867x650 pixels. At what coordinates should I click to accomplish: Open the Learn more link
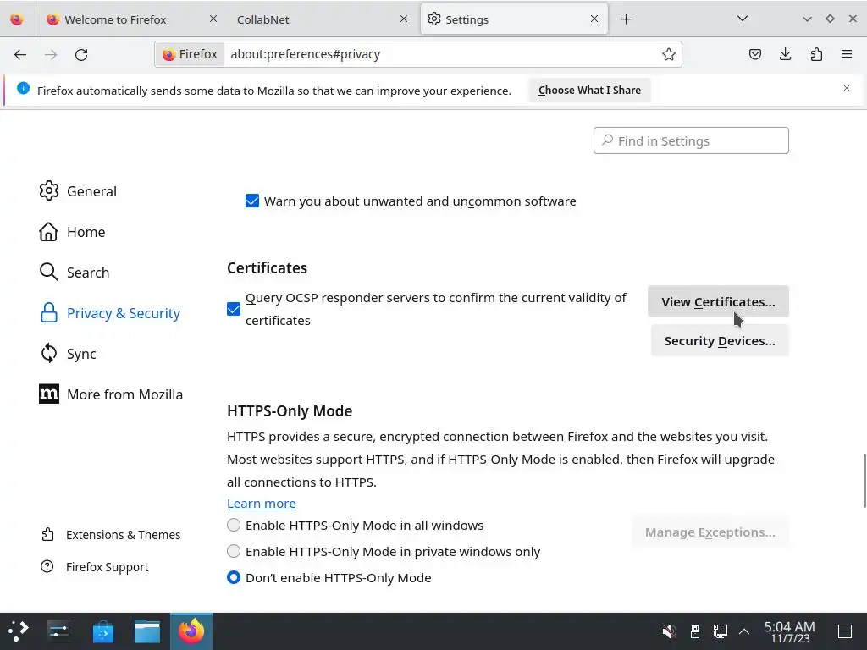click(x=261, y=503)
